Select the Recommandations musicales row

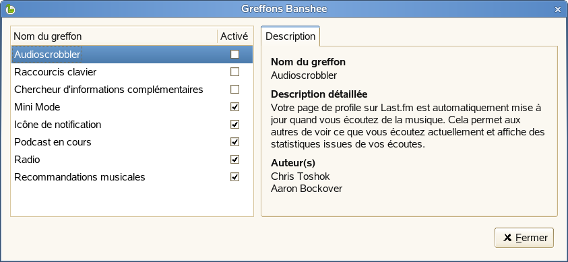coord(132,176)
